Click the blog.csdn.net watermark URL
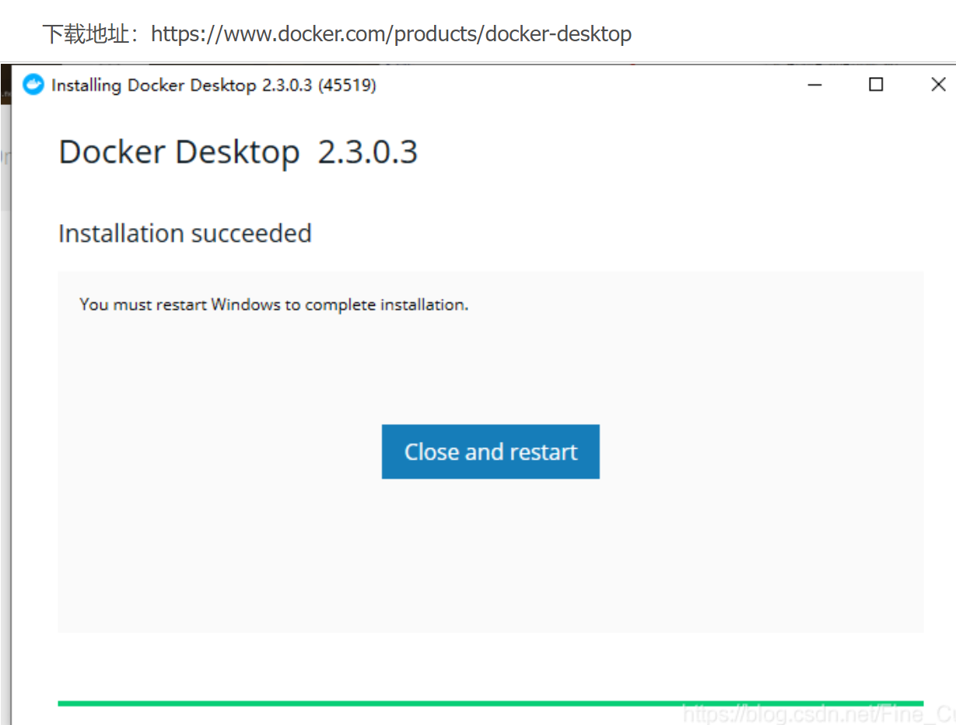The image size is (956, 725). pyautogui.click(x=817, y=713)
